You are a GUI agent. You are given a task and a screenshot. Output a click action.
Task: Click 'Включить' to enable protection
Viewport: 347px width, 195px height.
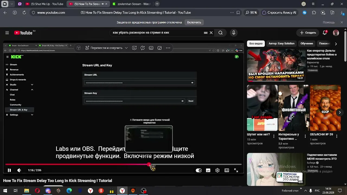pyautogui.click(x=194, y=22)
